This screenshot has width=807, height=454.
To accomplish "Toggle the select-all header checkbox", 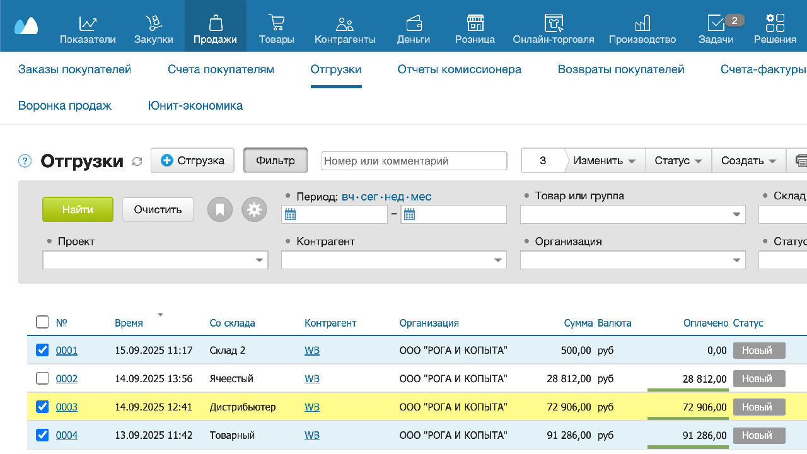I will pyautogui.click(x=42, y=322).
